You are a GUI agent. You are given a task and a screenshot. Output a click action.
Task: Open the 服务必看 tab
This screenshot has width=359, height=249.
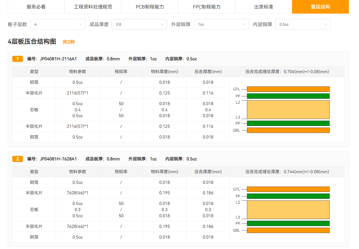[x=36, y=7]
